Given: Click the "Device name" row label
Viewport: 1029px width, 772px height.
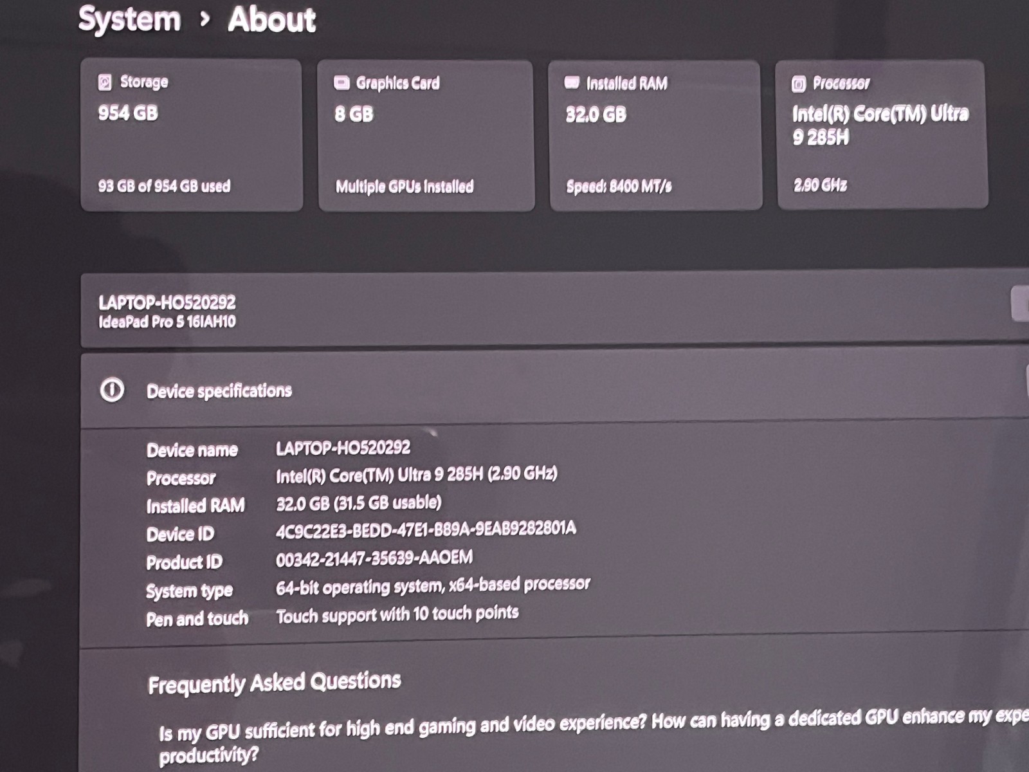Looking at the screenshot, I should 192,450.
